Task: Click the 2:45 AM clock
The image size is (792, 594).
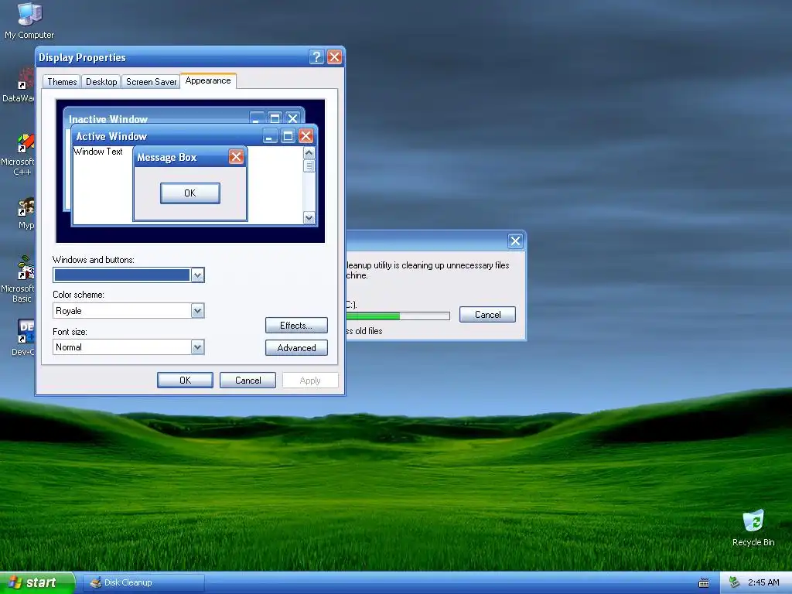Action: point(763,582)
